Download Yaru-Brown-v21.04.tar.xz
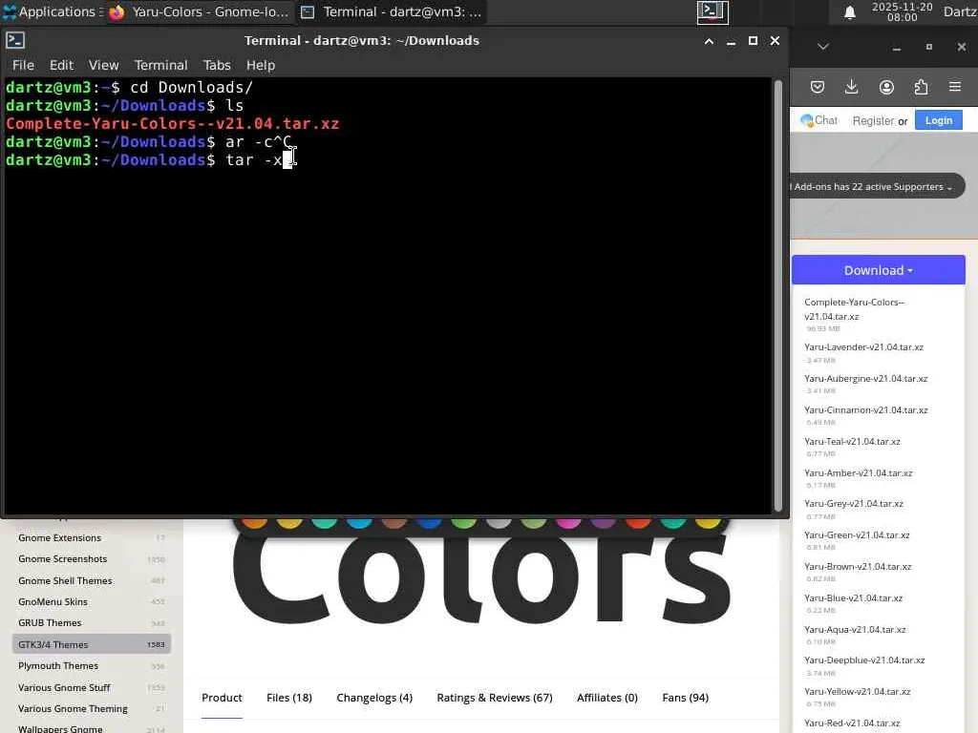This screenshot has height=733, width=978. tap(858, 567)
